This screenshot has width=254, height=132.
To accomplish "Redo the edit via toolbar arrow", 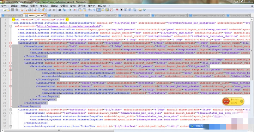I will point(54,10).
